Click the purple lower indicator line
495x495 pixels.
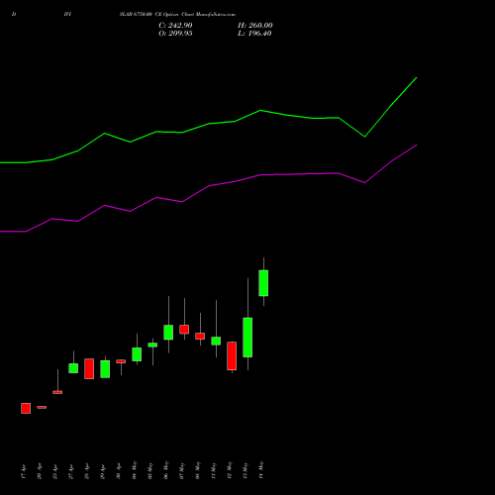click(209, 186)
